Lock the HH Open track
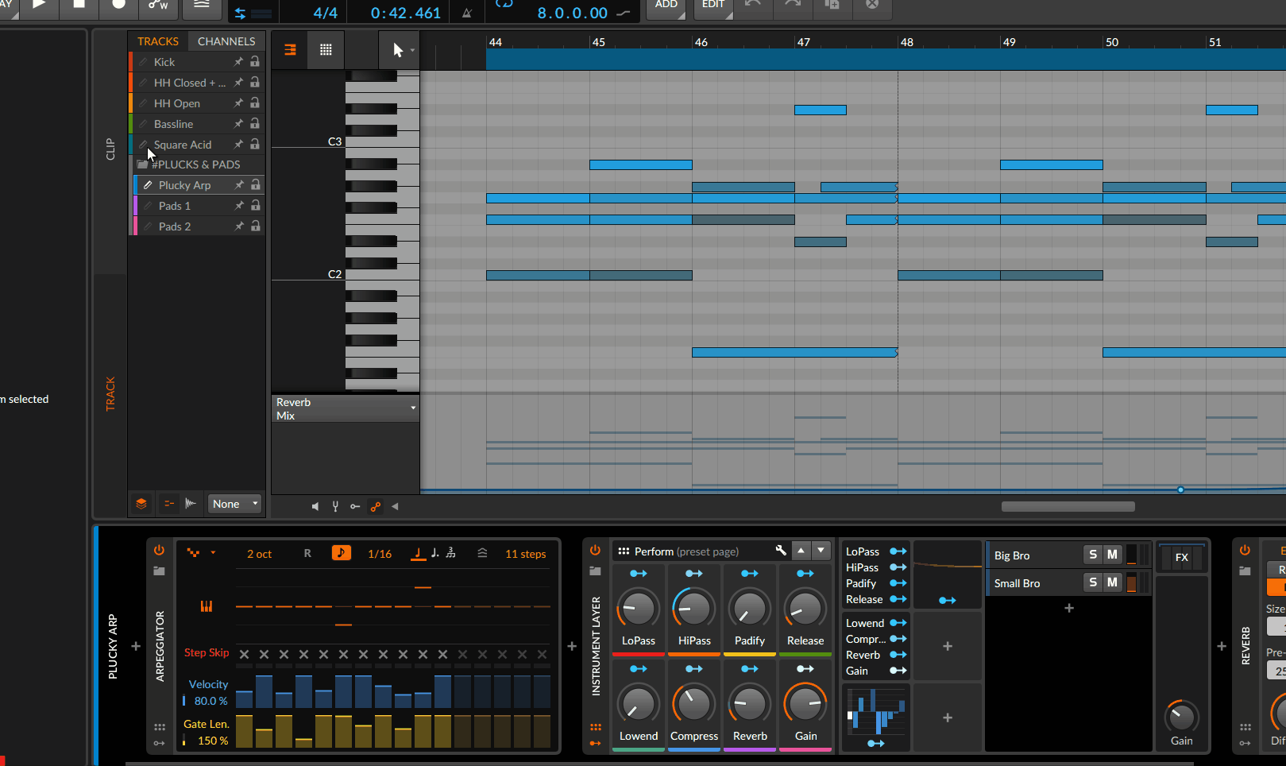Image resolution: width=1286 pixels, height=766 pixels. (x=255, y=103)
